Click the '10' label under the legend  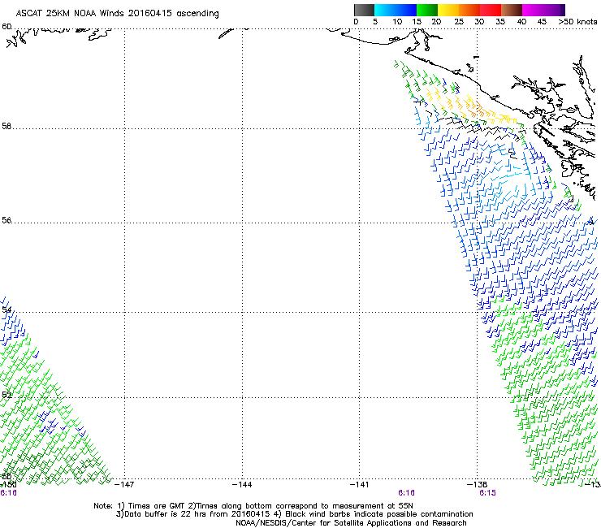coord(397,22)
